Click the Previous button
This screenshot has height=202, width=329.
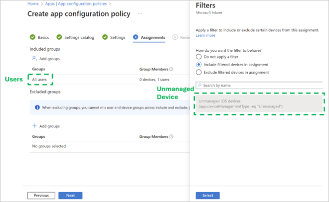41,196
